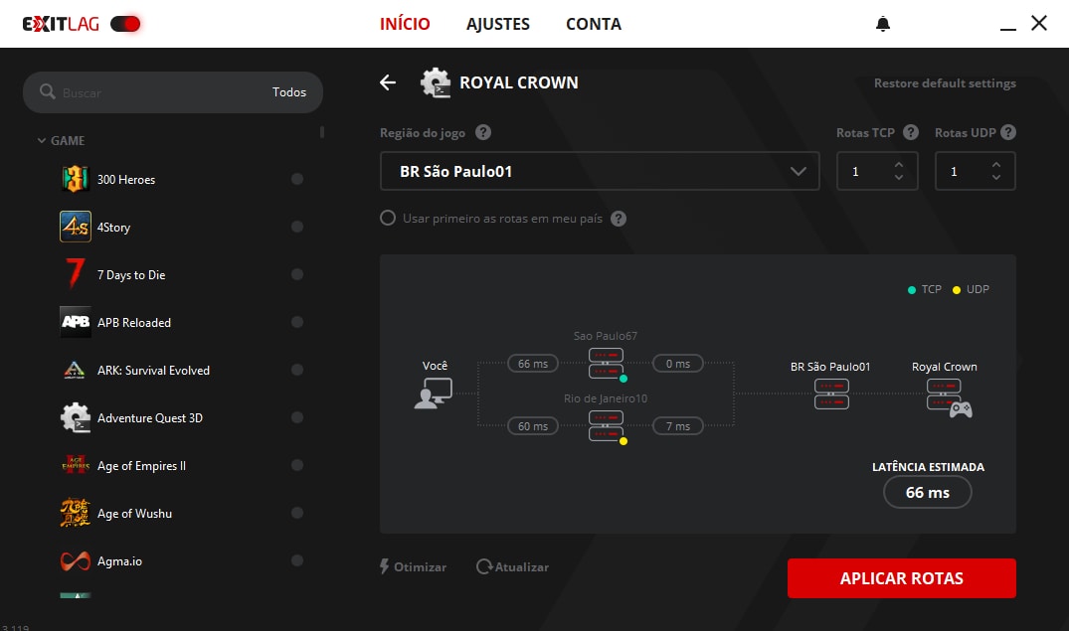Enable Usar primeiro as rotas em meu país
The width and height of the screenshot is (1069, 631).
[x=388, y=219]
